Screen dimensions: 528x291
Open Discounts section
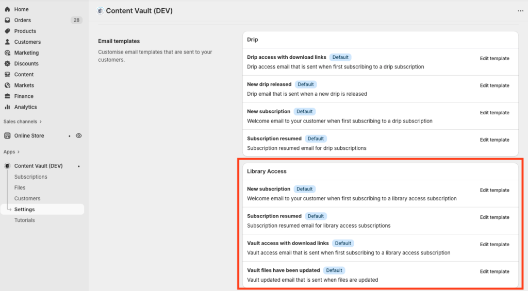click(26, 63)
